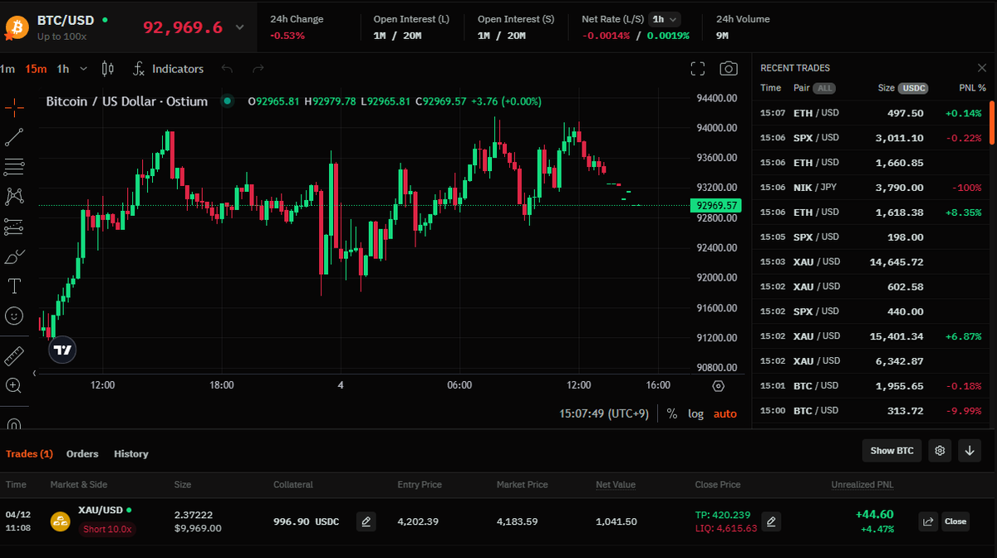Click the download arrow icon in trades bar
Screen dimensions: 997x558
point(970,451)
